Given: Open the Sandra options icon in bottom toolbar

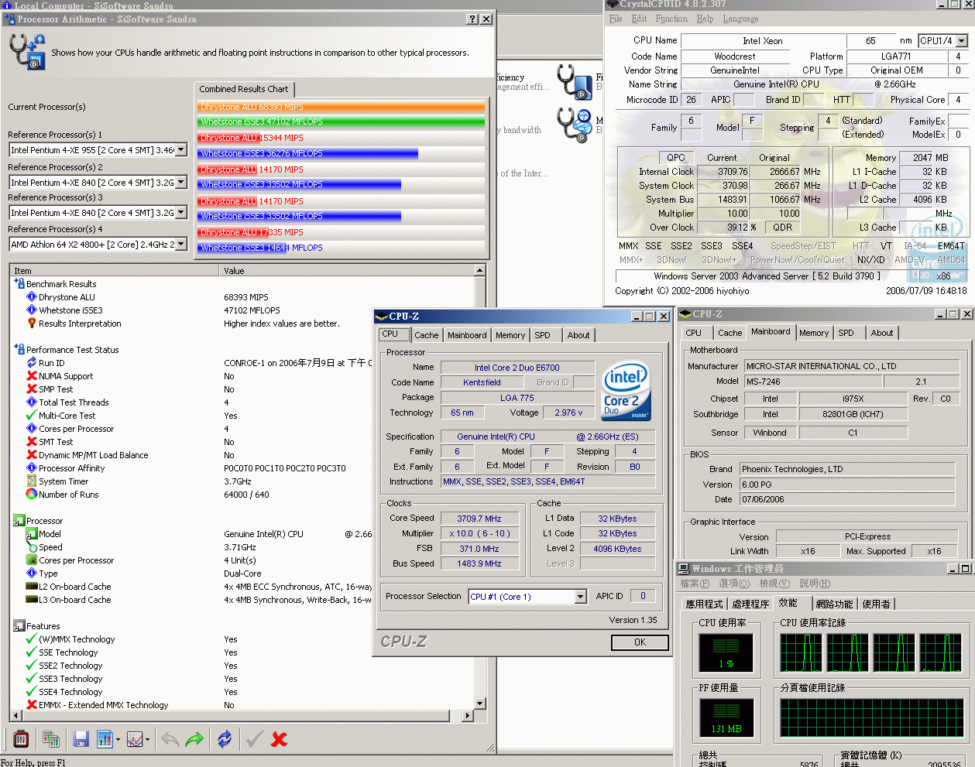Looking at the screenshot, I should click(21, 739).
